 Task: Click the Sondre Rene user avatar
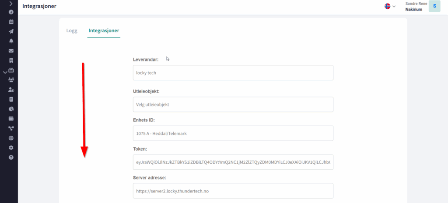click(434, 6)
